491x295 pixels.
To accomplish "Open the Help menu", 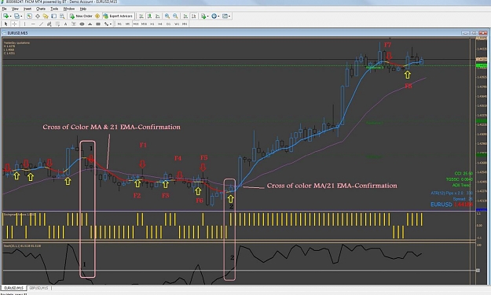I will tap(83, 9).
